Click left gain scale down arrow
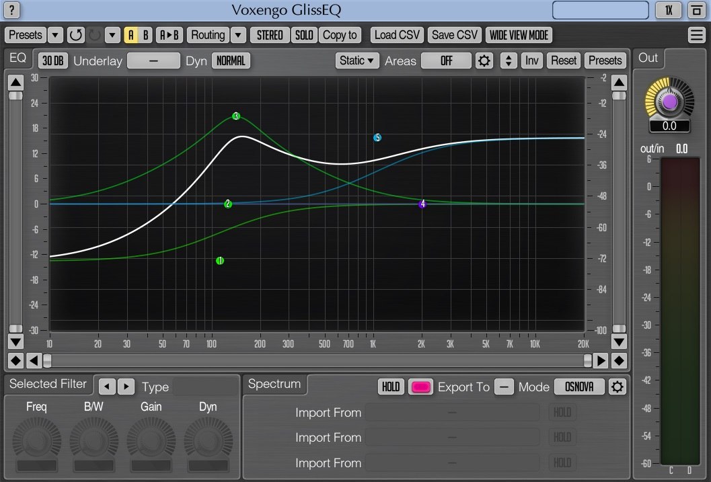The image size is (711, 482). point(15,342)
